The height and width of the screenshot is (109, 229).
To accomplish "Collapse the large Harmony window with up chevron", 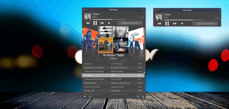I will (x=143, y=9).
